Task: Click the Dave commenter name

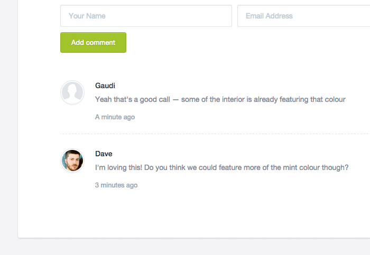Action: [104, 154]
